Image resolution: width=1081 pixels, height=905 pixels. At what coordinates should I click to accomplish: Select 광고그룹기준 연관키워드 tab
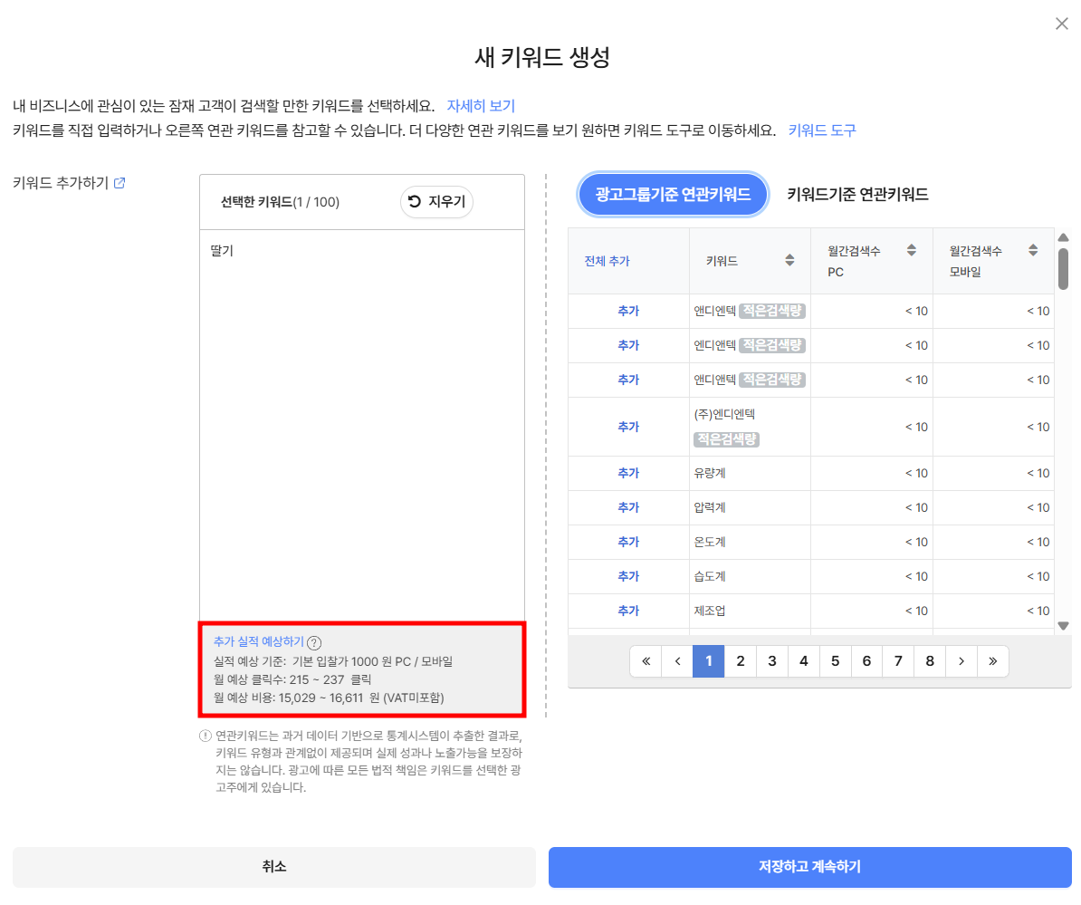point(673,195)
